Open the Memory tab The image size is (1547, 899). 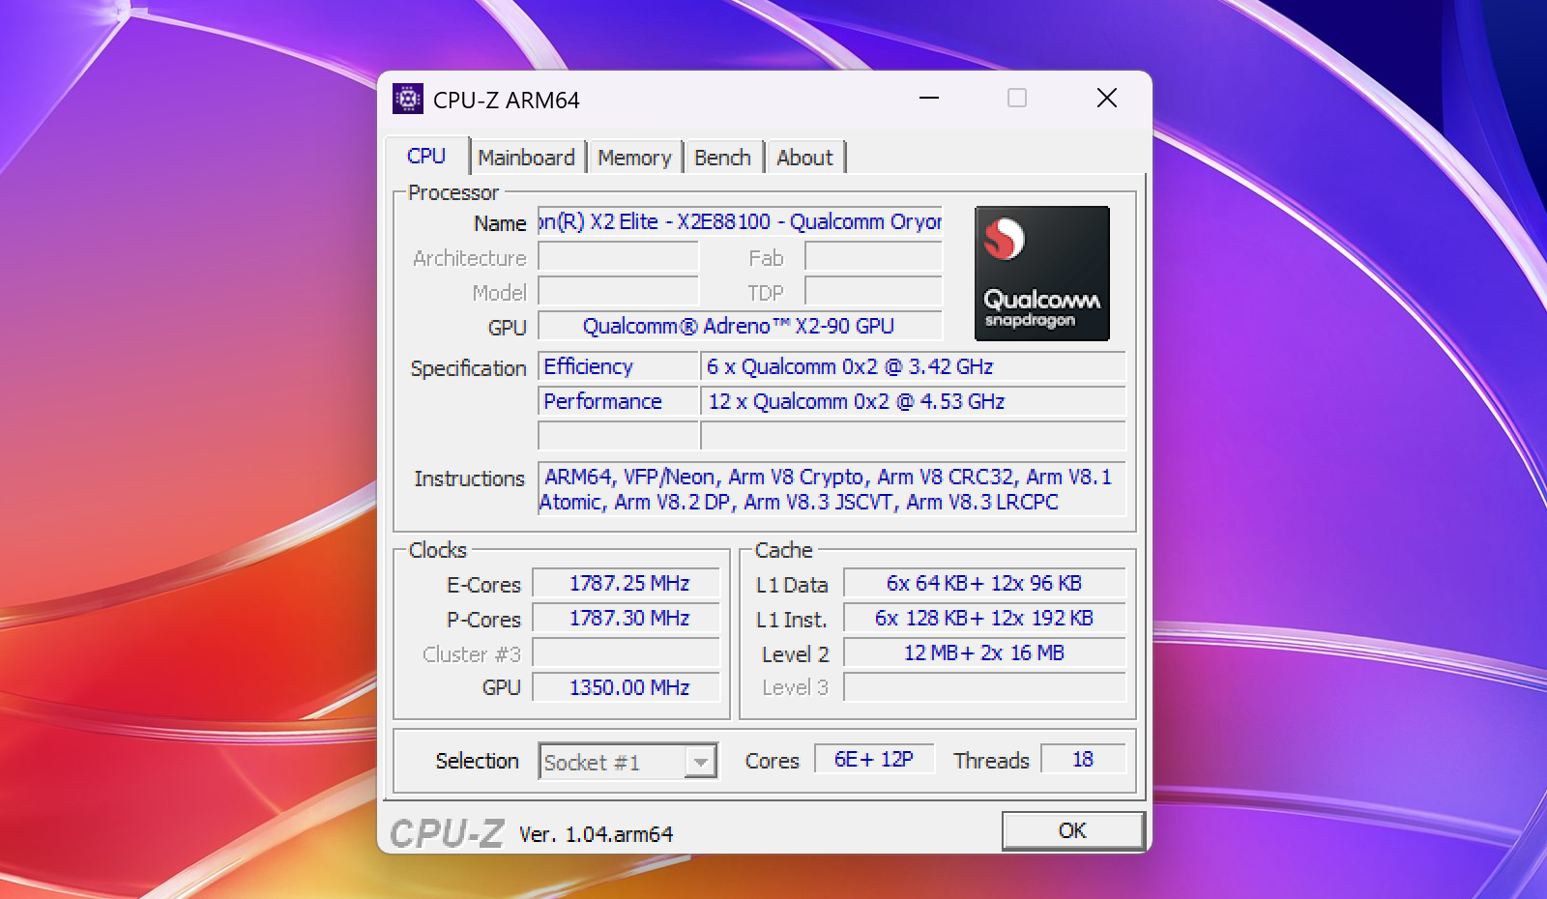(x=634, y=158)
